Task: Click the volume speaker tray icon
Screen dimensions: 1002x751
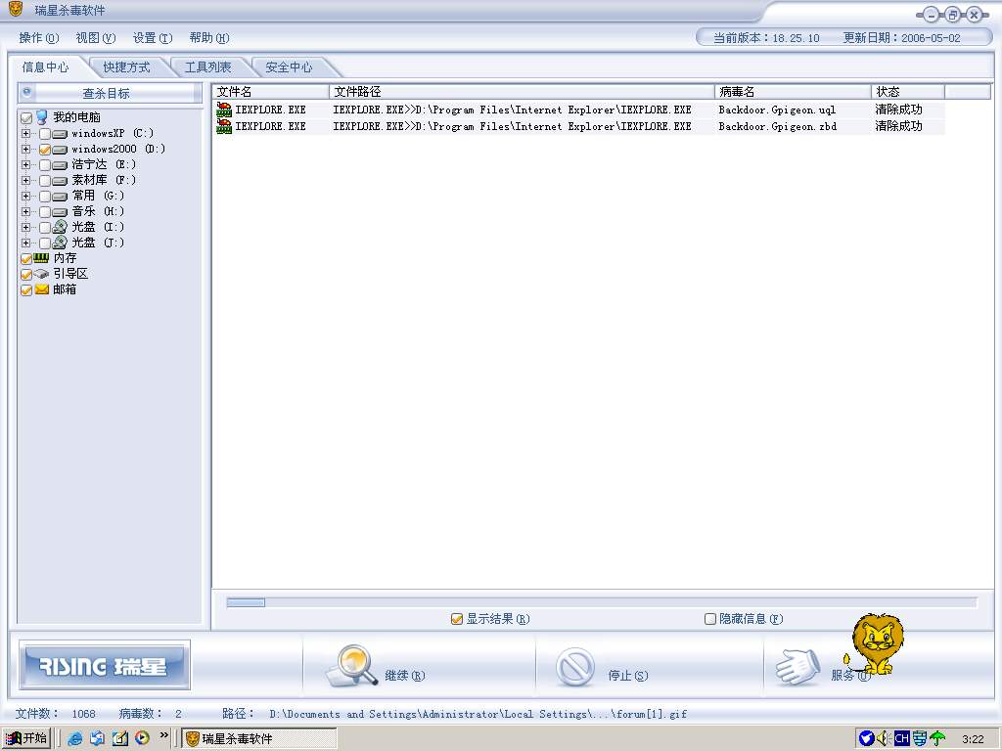Action: 885,739
